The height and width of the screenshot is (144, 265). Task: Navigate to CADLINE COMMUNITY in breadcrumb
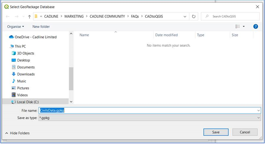pos(107,17)
